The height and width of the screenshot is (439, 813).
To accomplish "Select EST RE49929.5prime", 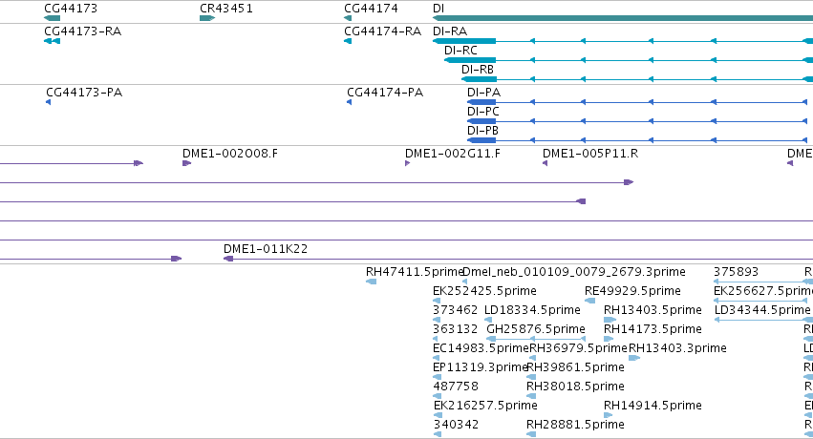I will pos(632,291).
